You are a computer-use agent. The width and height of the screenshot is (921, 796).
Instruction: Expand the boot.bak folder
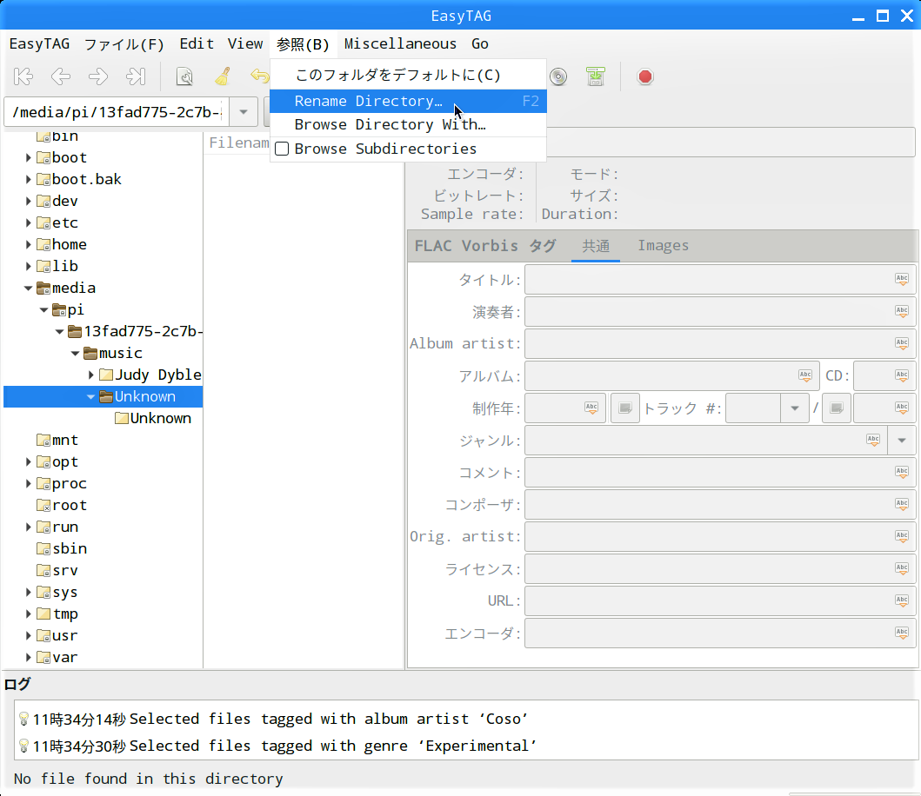pos(28,179)
